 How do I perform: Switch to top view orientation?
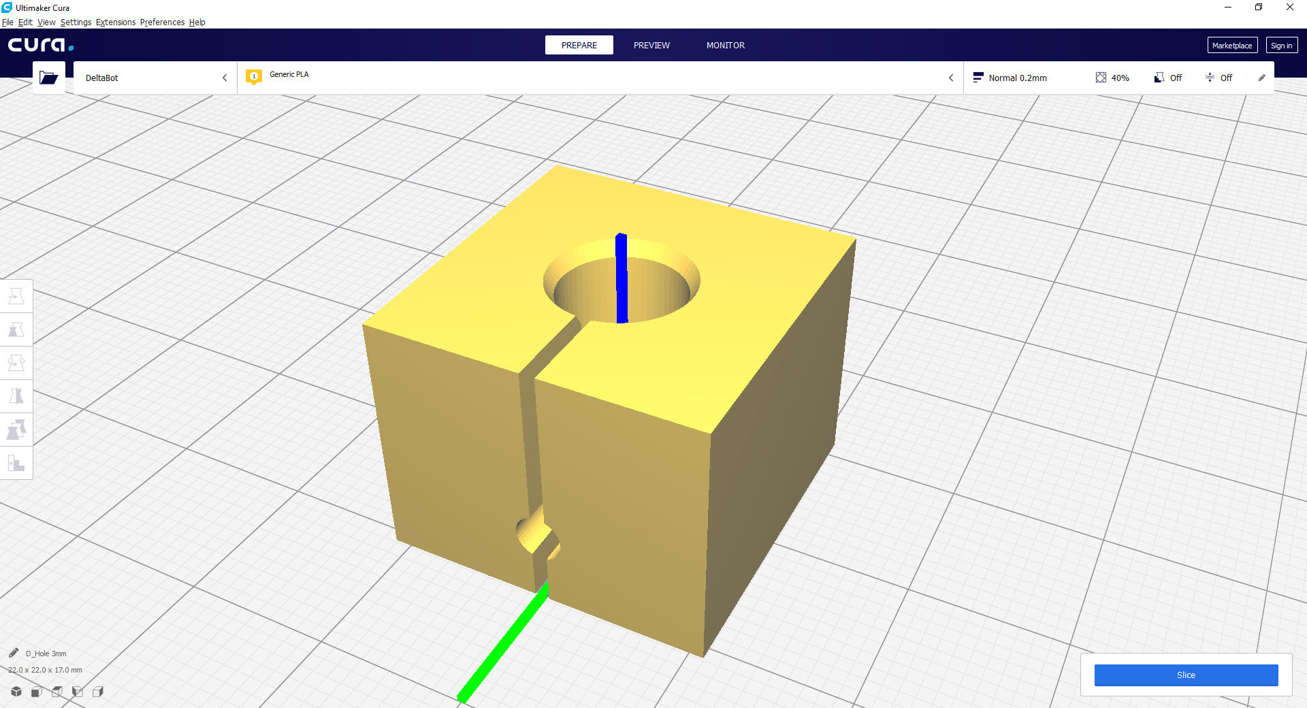point(57,692)
